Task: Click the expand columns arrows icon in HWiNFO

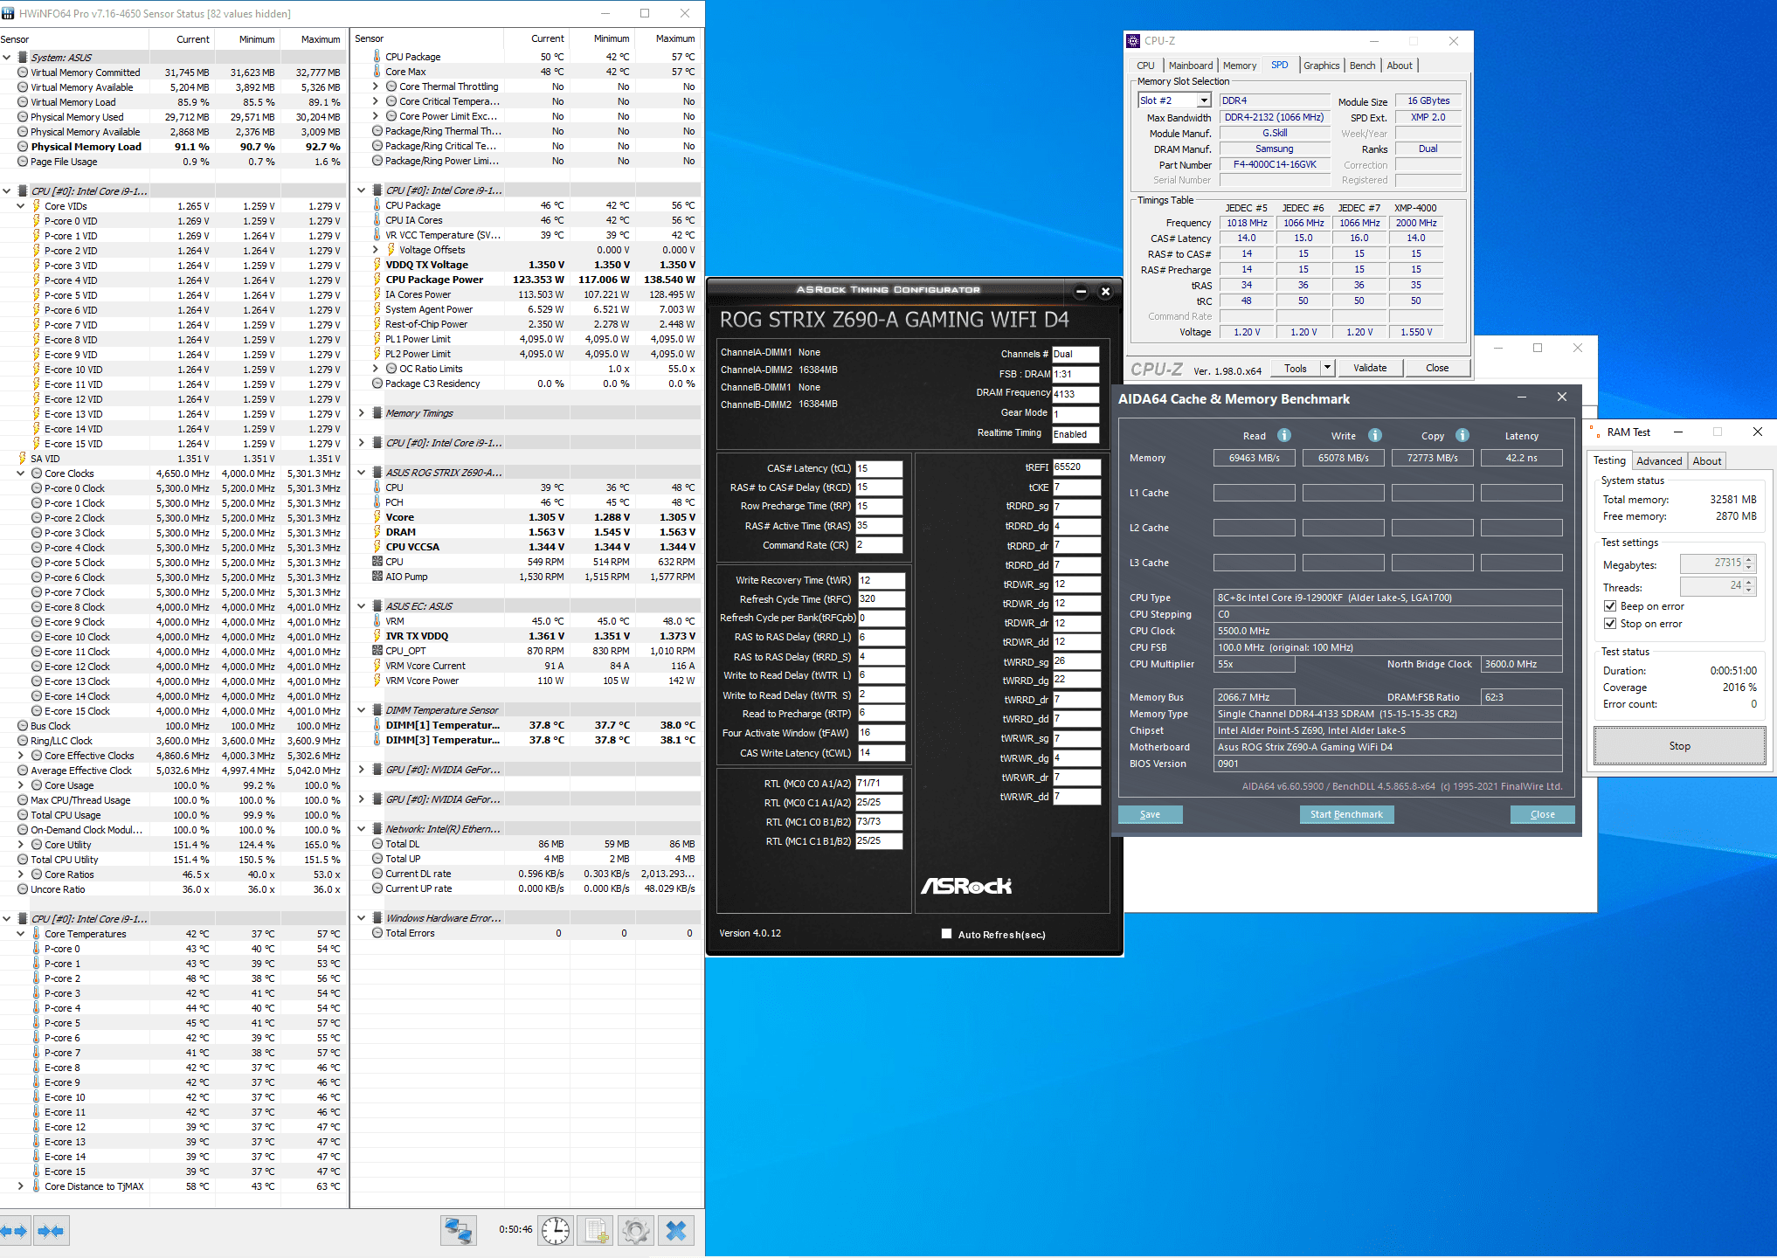Action: (x=15, y=1231)
